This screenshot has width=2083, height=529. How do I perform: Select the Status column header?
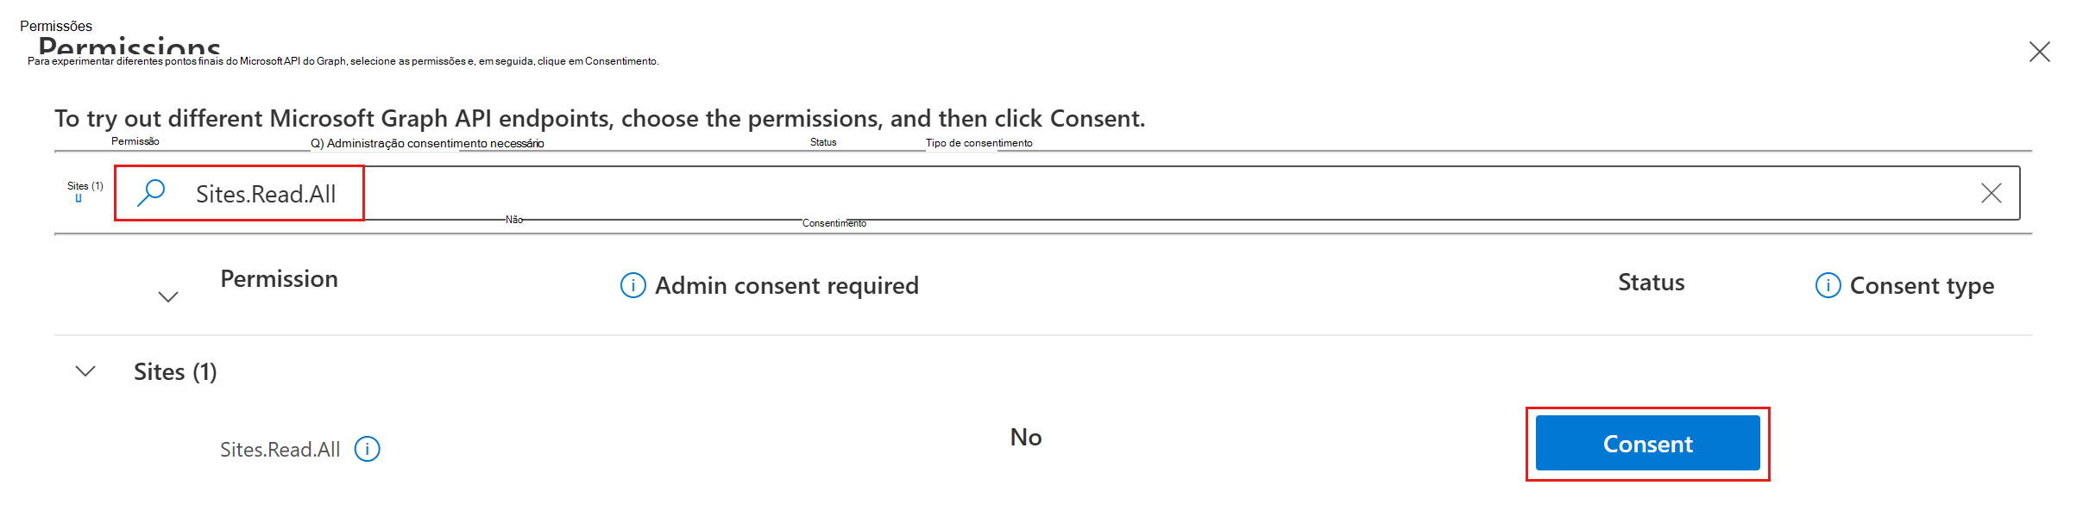[x=1650, y=282]
